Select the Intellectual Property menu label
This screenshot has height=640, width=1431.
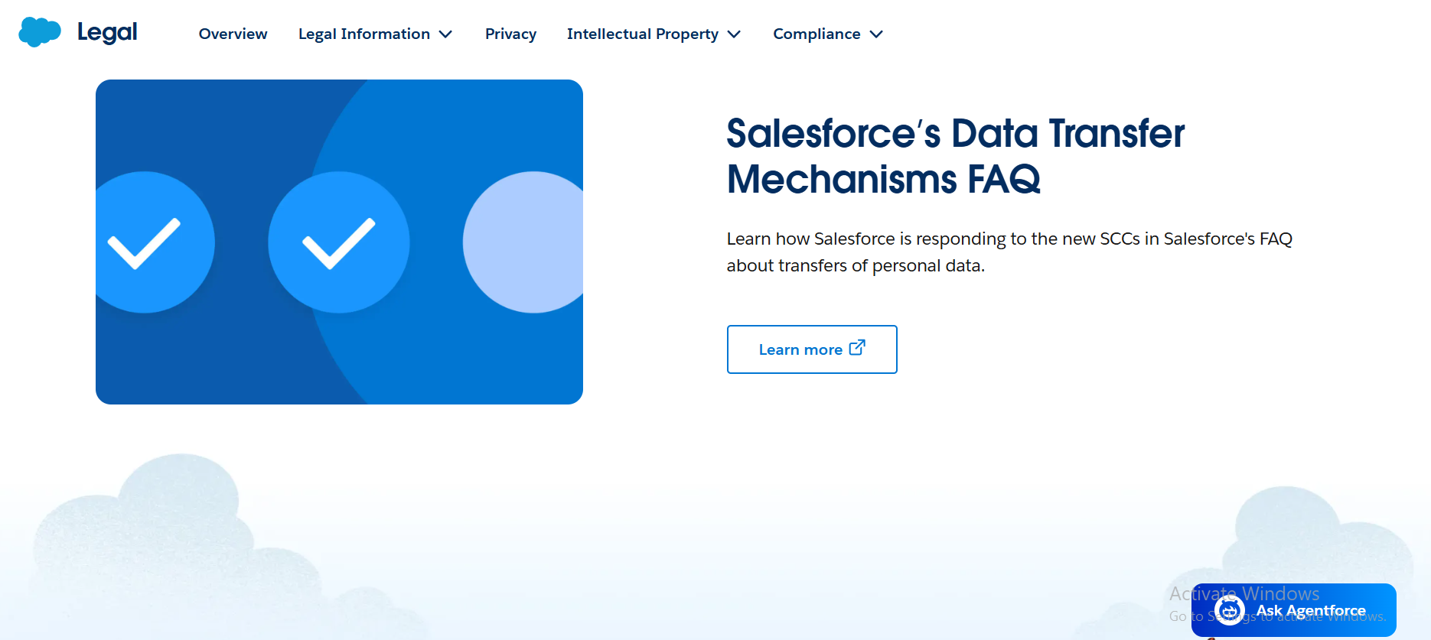click(x=642, y=34)
